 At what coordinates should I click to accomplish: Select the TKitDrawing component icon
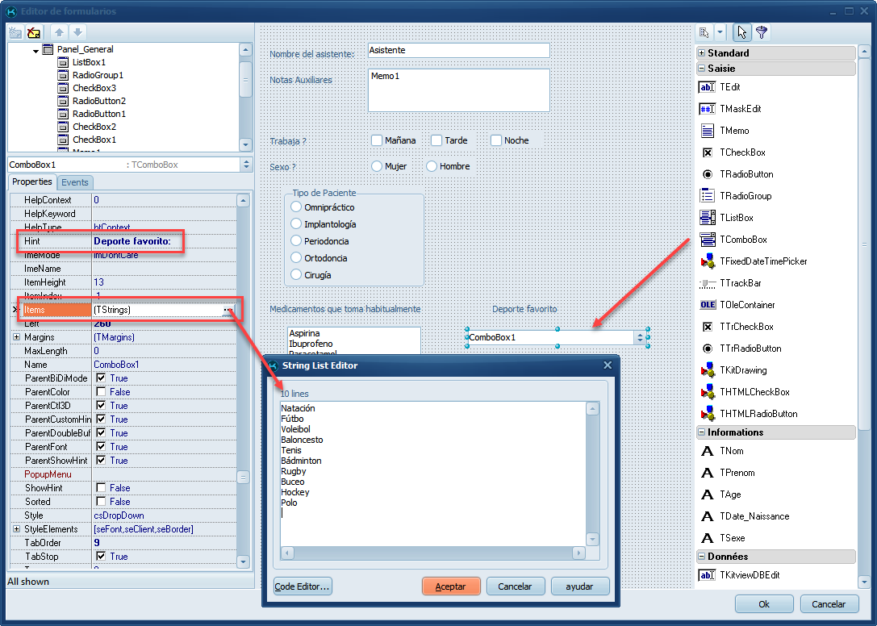click(x=708, y=370)
